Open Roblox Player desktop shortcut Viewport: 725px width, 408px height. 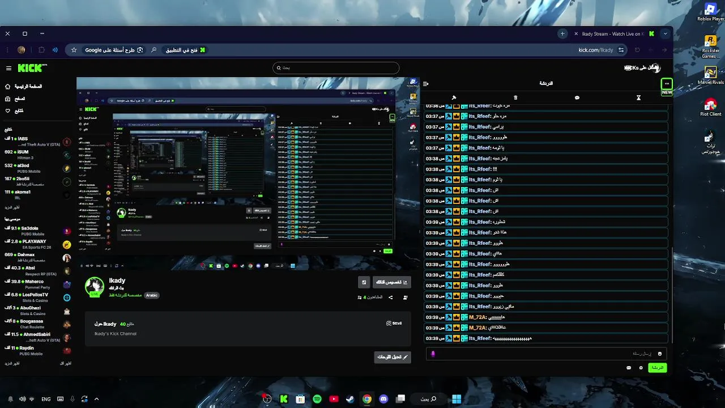(710, 12)
